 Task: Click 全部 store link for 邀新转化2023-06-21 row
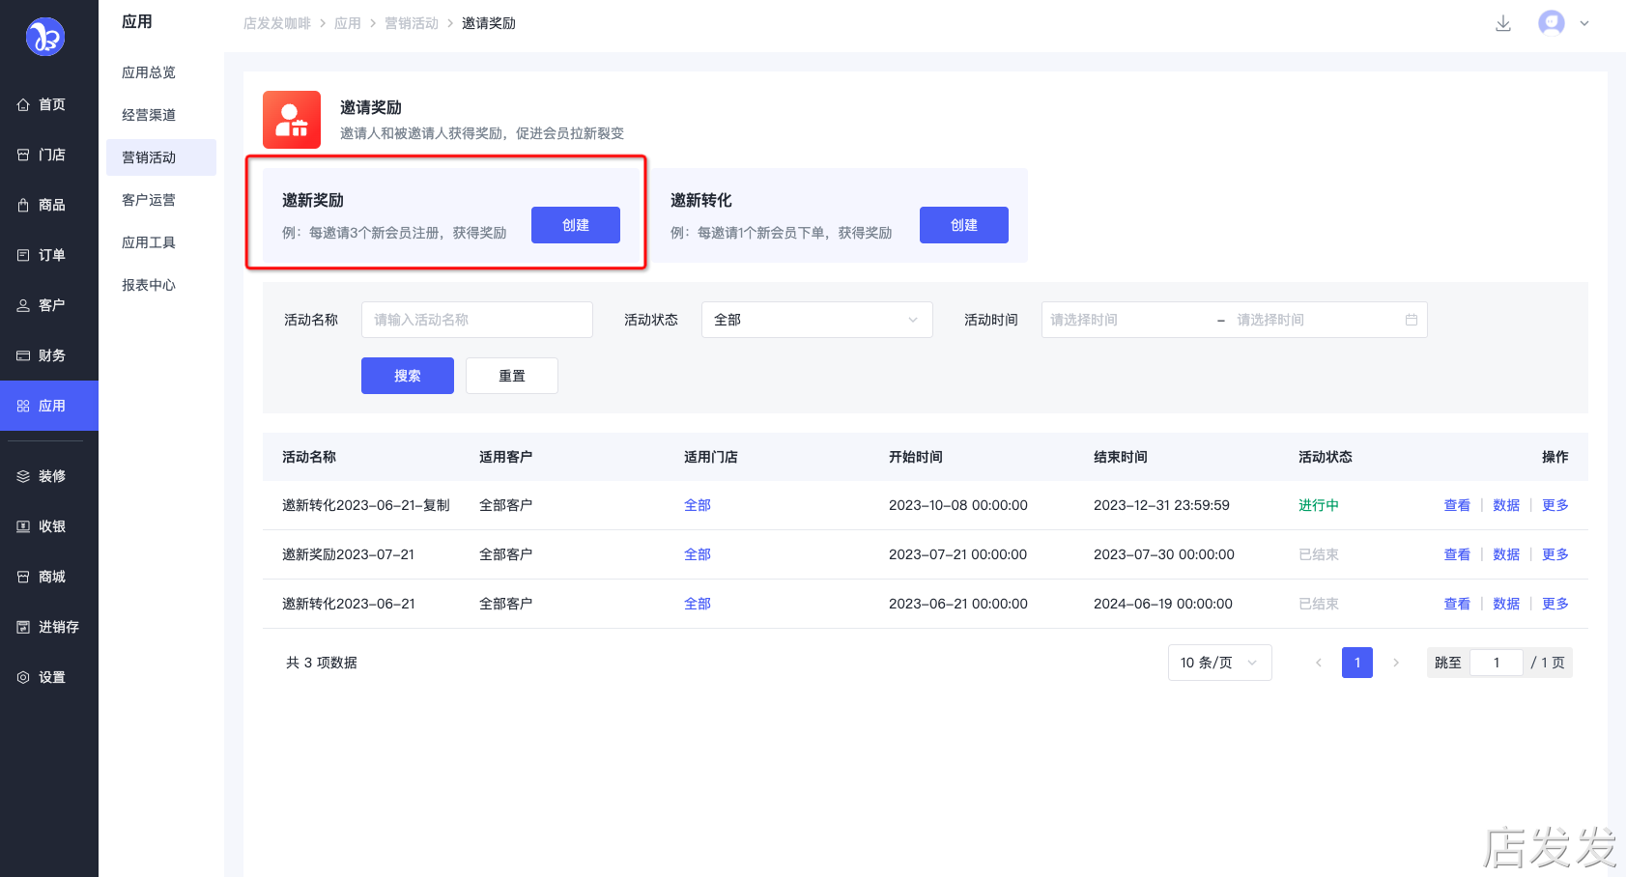coord(698,604)
